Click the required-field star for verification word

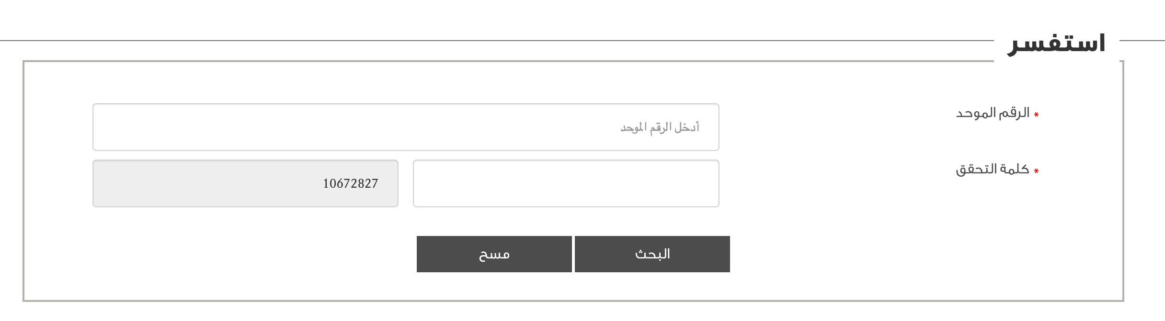click(1036, 171)
